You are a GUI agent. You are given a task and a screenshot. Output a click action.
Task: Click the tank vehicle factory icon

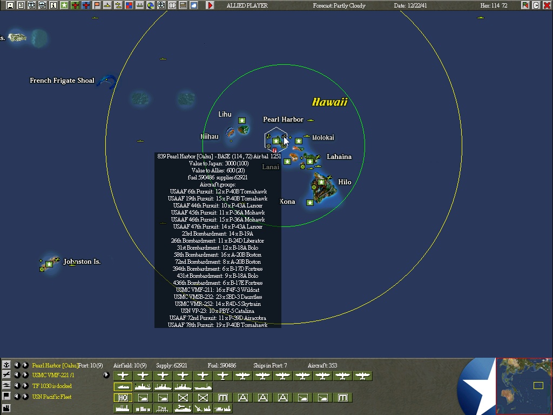[223, 409]
